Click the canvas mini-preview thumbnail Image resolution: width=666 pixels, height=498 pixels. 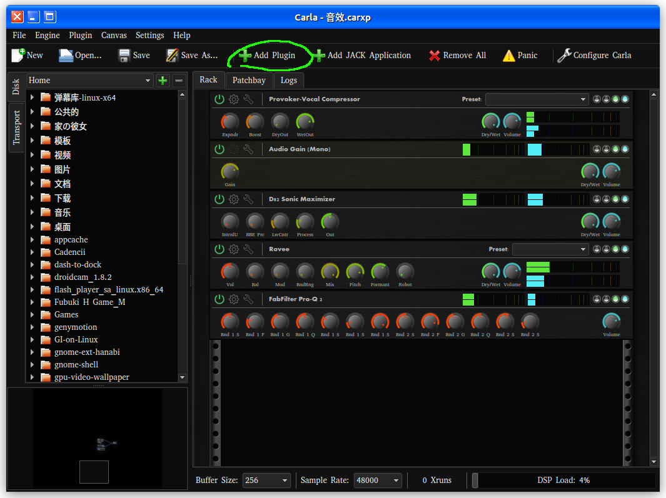click(x=98, y=439)
